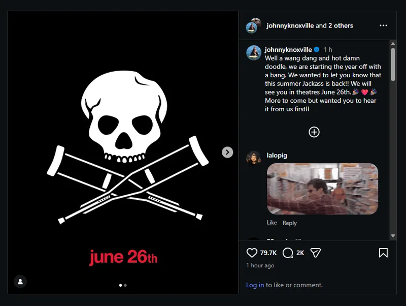Go to the next image with the arrow
The image size is (406, 306).
(227, 152)
